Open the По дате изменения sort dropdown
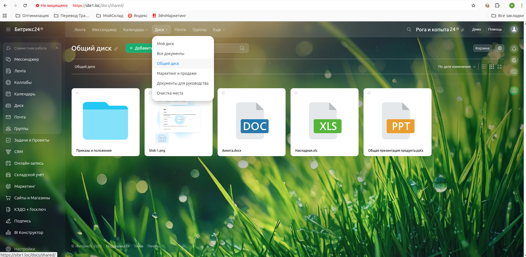 point(457,67)
